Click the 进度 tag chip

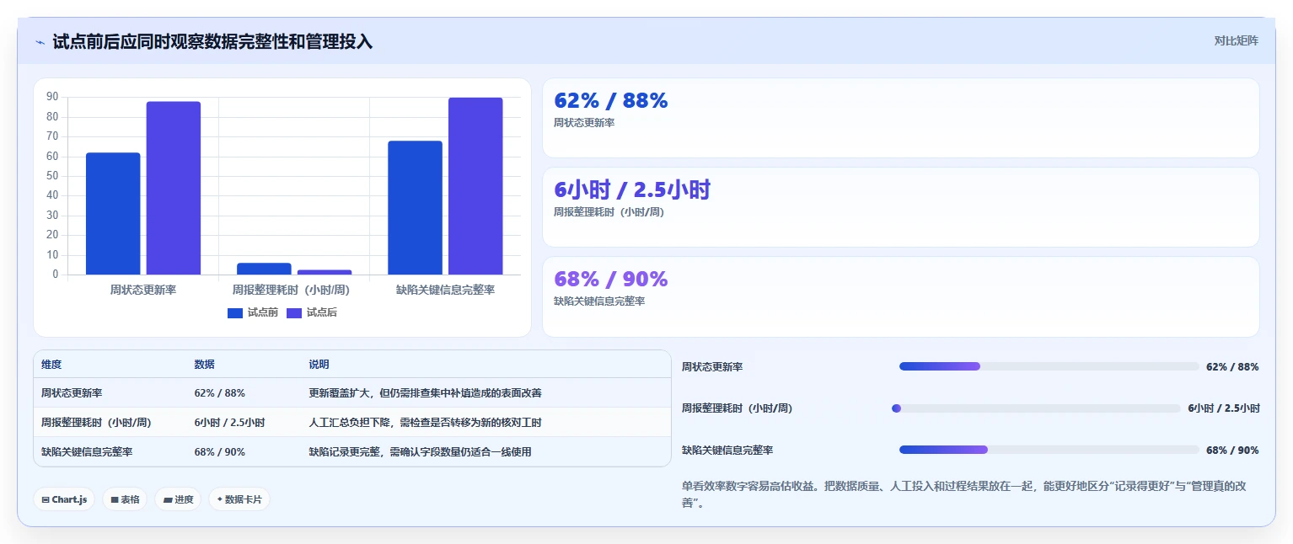click(x=178, y=499)
